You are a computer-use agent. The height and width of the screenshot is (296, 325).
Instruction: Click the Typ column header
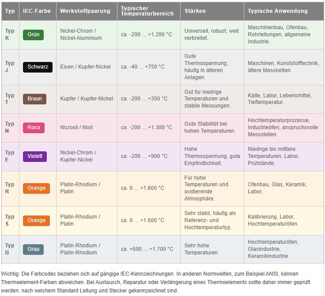pos(10,11)
